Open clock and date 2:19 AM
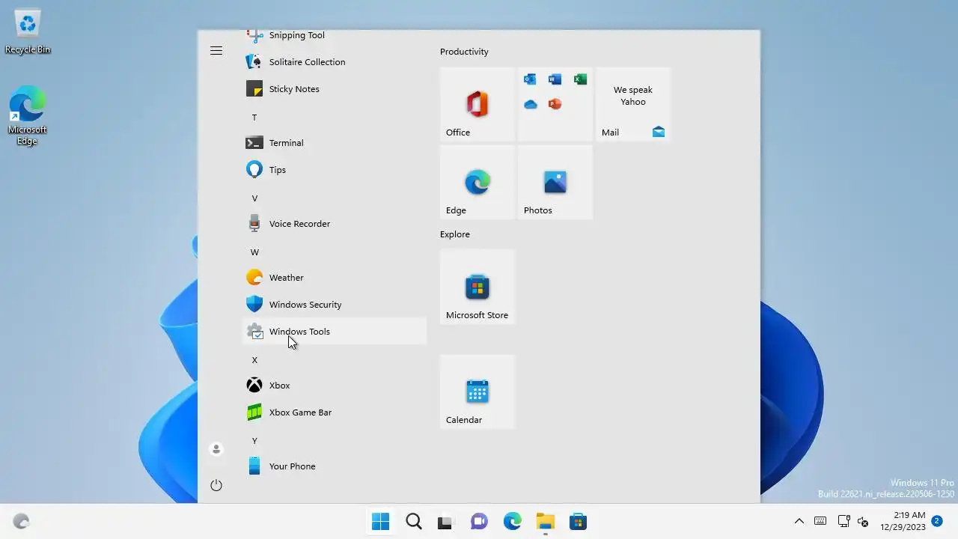The height and width of the screenshot is (539, 958). 903,521
